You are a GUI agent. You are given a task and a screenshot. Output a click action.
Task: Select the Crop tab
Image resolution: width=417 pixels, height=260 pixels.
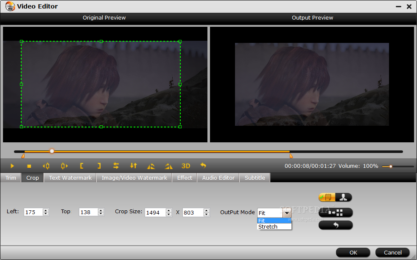coord(32,178)
